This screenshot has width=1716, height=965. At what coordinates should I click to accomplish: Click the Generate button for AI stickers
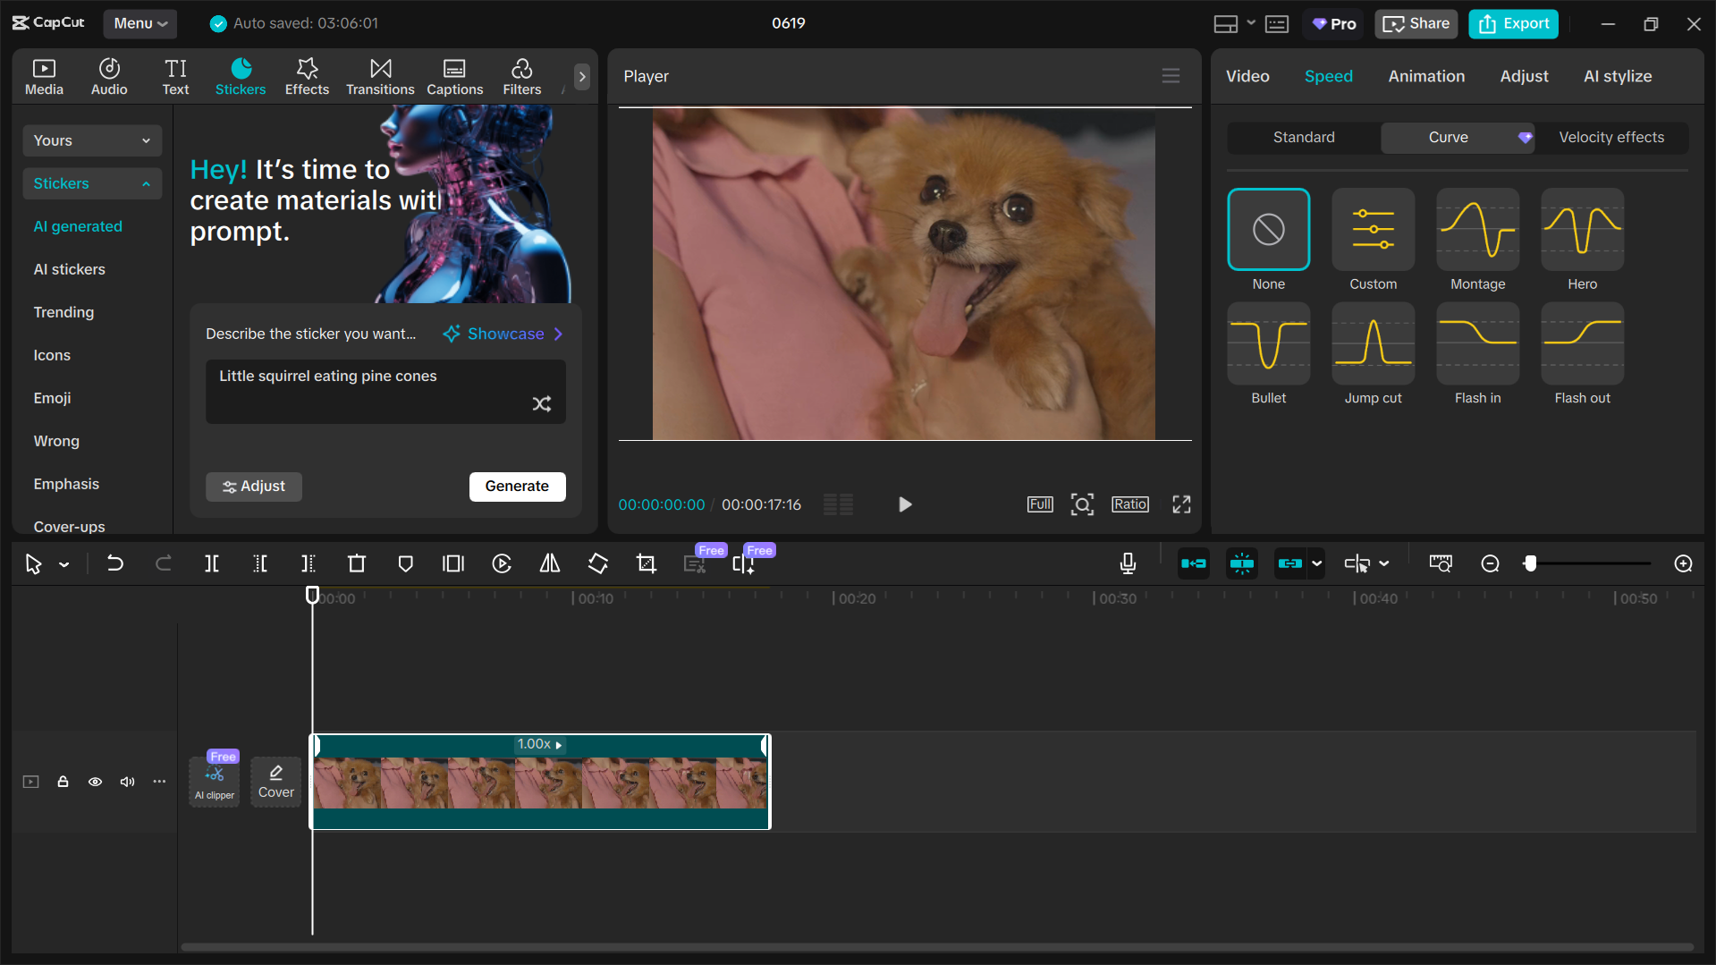click(x=517, y=486)
